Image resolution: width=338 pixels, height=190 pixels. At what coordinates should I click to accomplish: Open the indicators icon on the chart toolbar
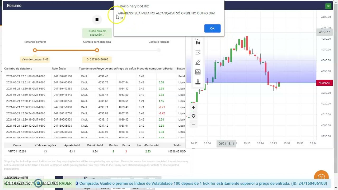198,52
